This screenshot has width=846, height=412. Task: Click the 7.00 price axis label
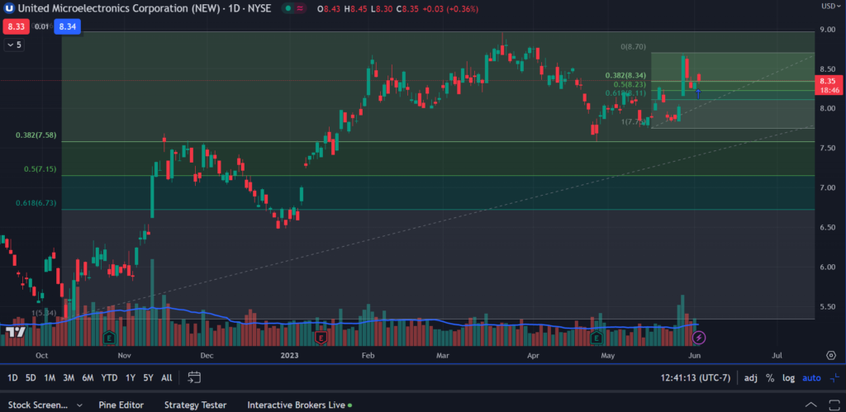(x=829, y=187)
